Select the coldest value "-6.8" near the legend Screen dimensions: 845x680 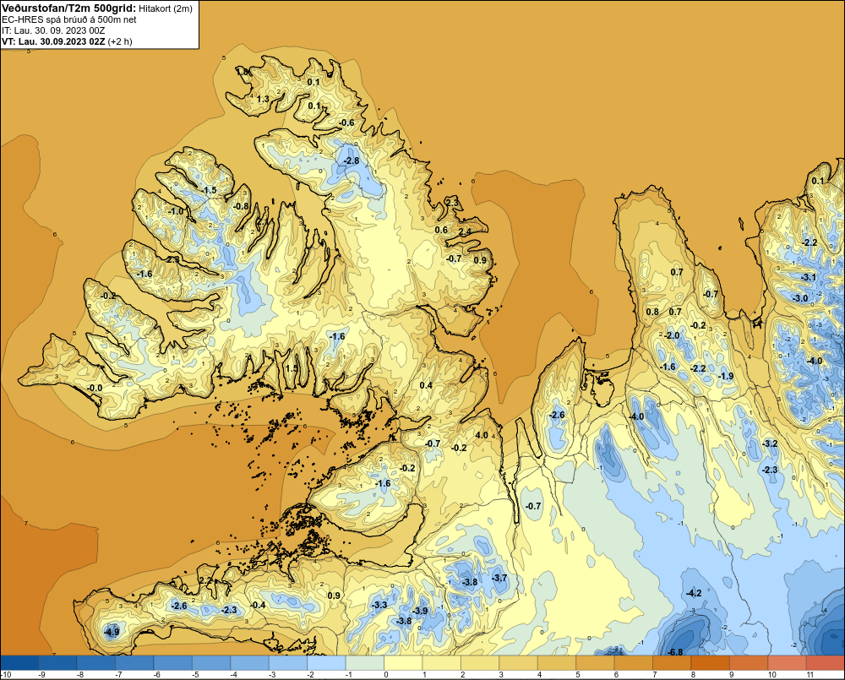(675, 652)
